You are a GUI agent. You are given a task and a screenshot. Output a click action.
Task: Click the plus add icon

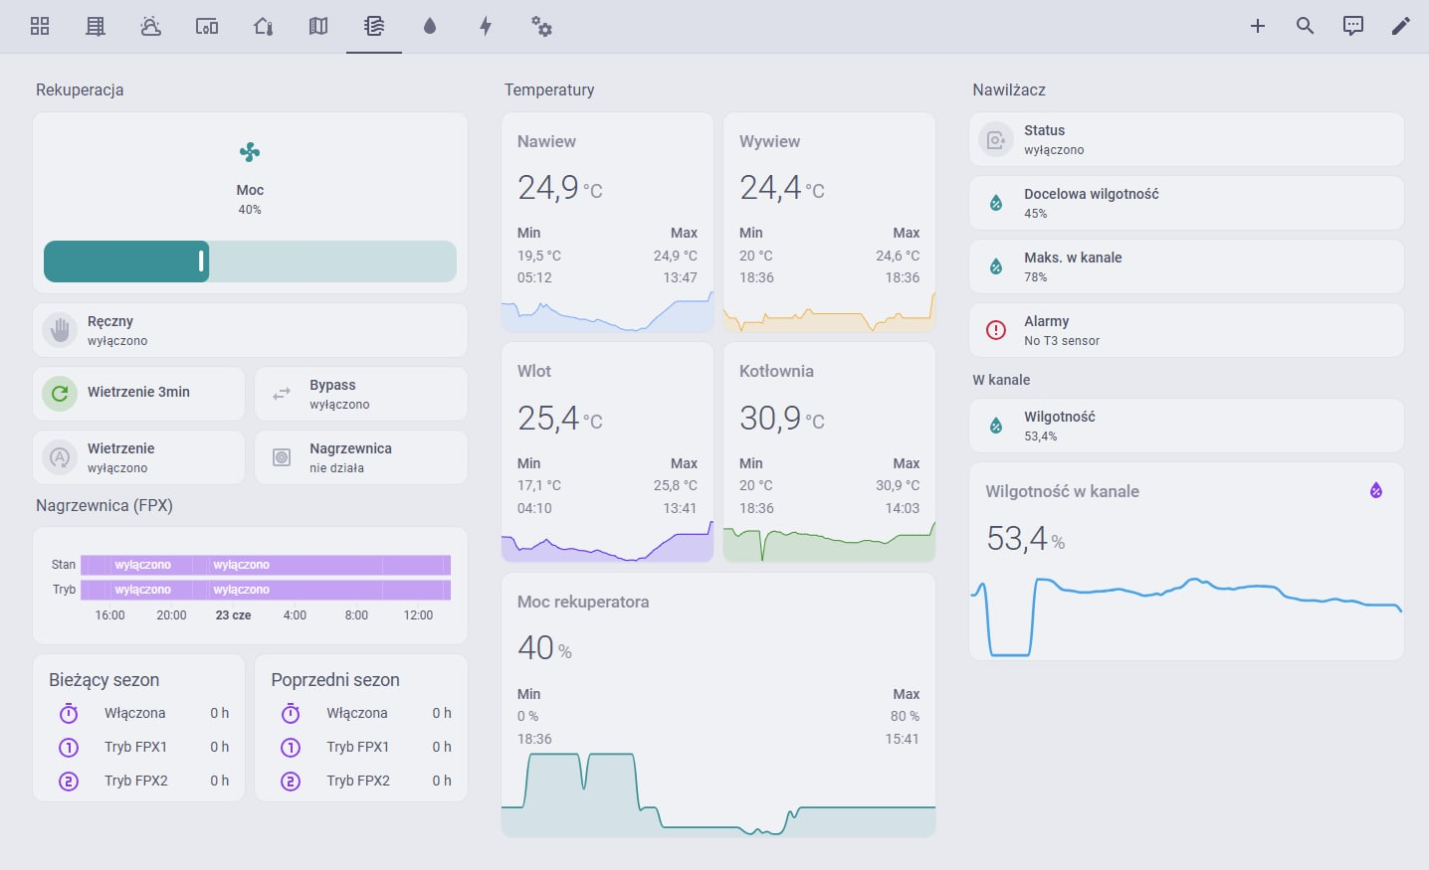(x=1258, y=27)
